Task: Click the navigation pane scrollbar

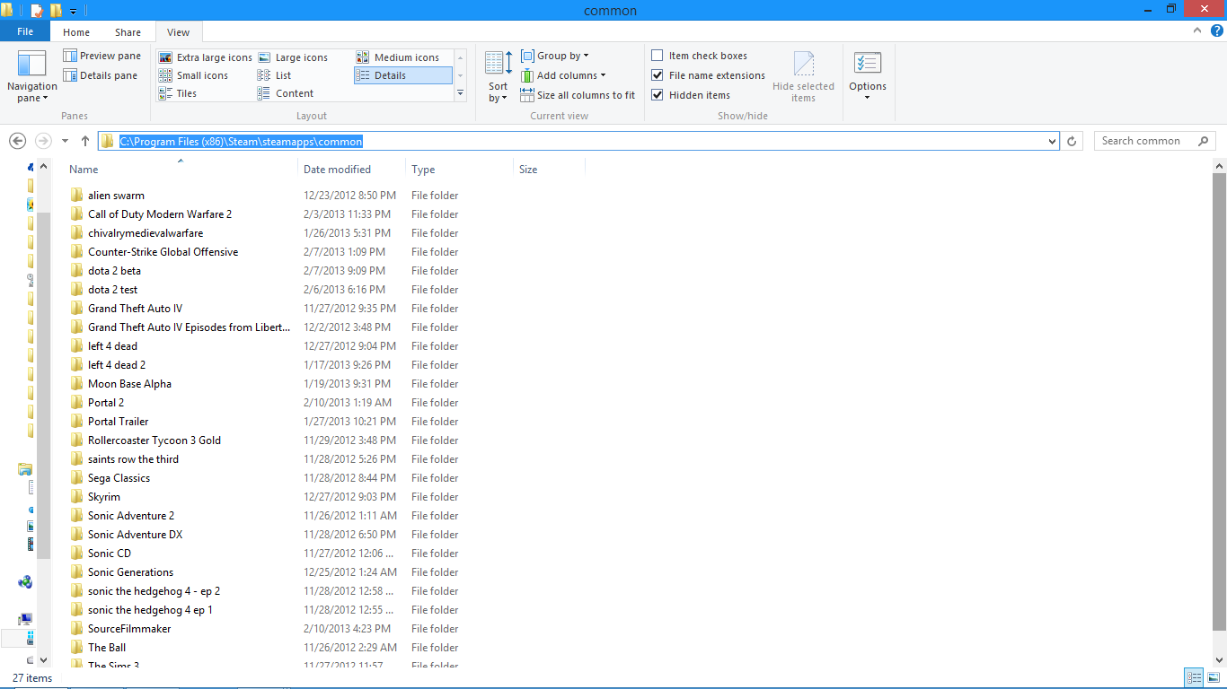Action: (44, 384)
